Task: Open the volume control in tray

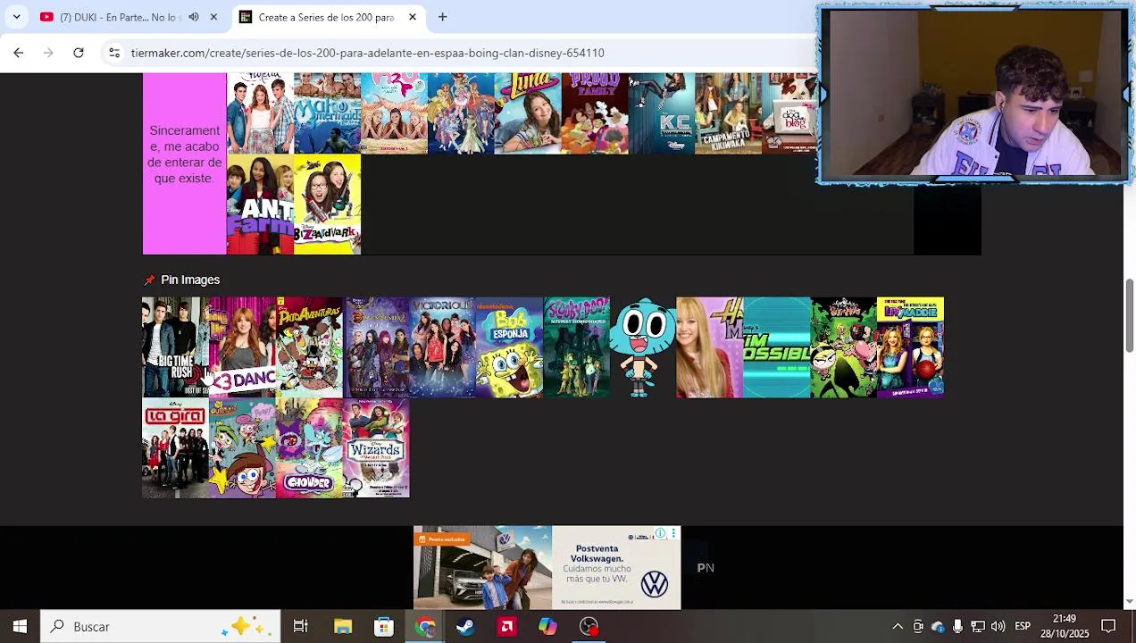Action: tap(998, 626)
